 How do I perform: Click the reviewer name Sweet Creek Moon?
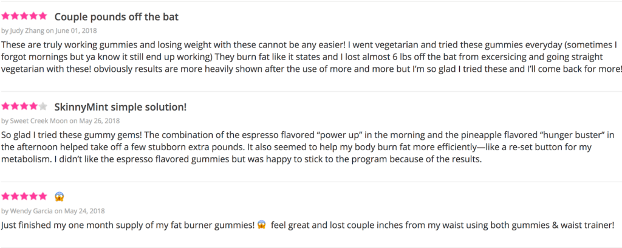[x=39, y=120]
